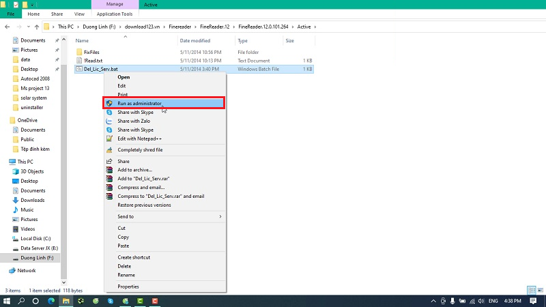Screen dimensions: 546x307
Task: Switch to the View ribbon tab
Action: (x=79, y=14)
